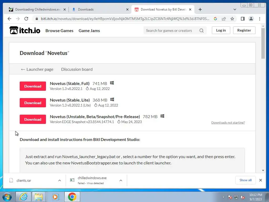
Task: Open Windows Media Player from taskbar
Action: [55, 197]
